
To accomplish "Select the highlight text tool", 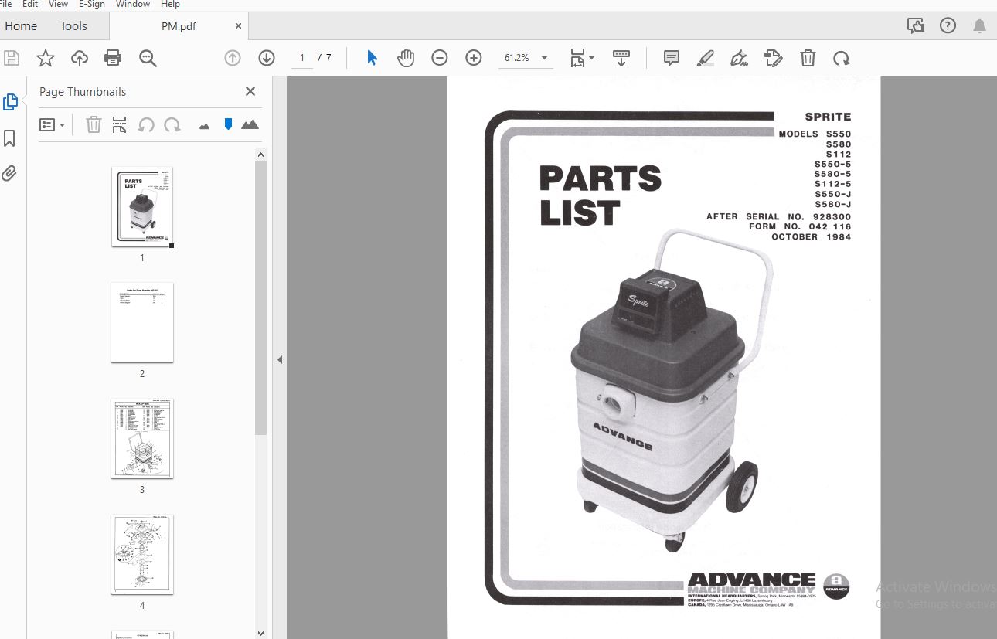I will click(705, 58).
